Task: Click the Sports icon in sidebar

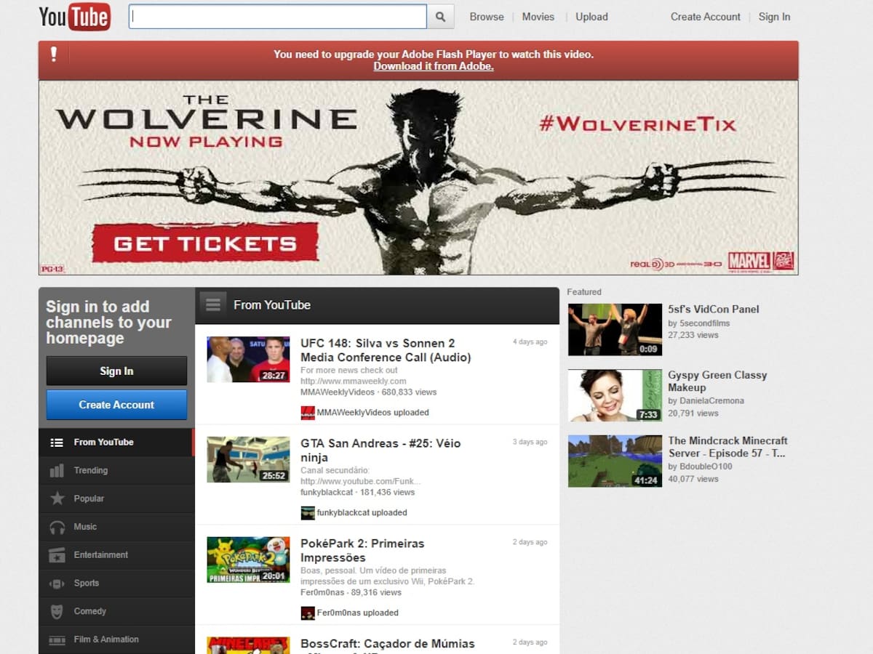Action: [57, 584]
